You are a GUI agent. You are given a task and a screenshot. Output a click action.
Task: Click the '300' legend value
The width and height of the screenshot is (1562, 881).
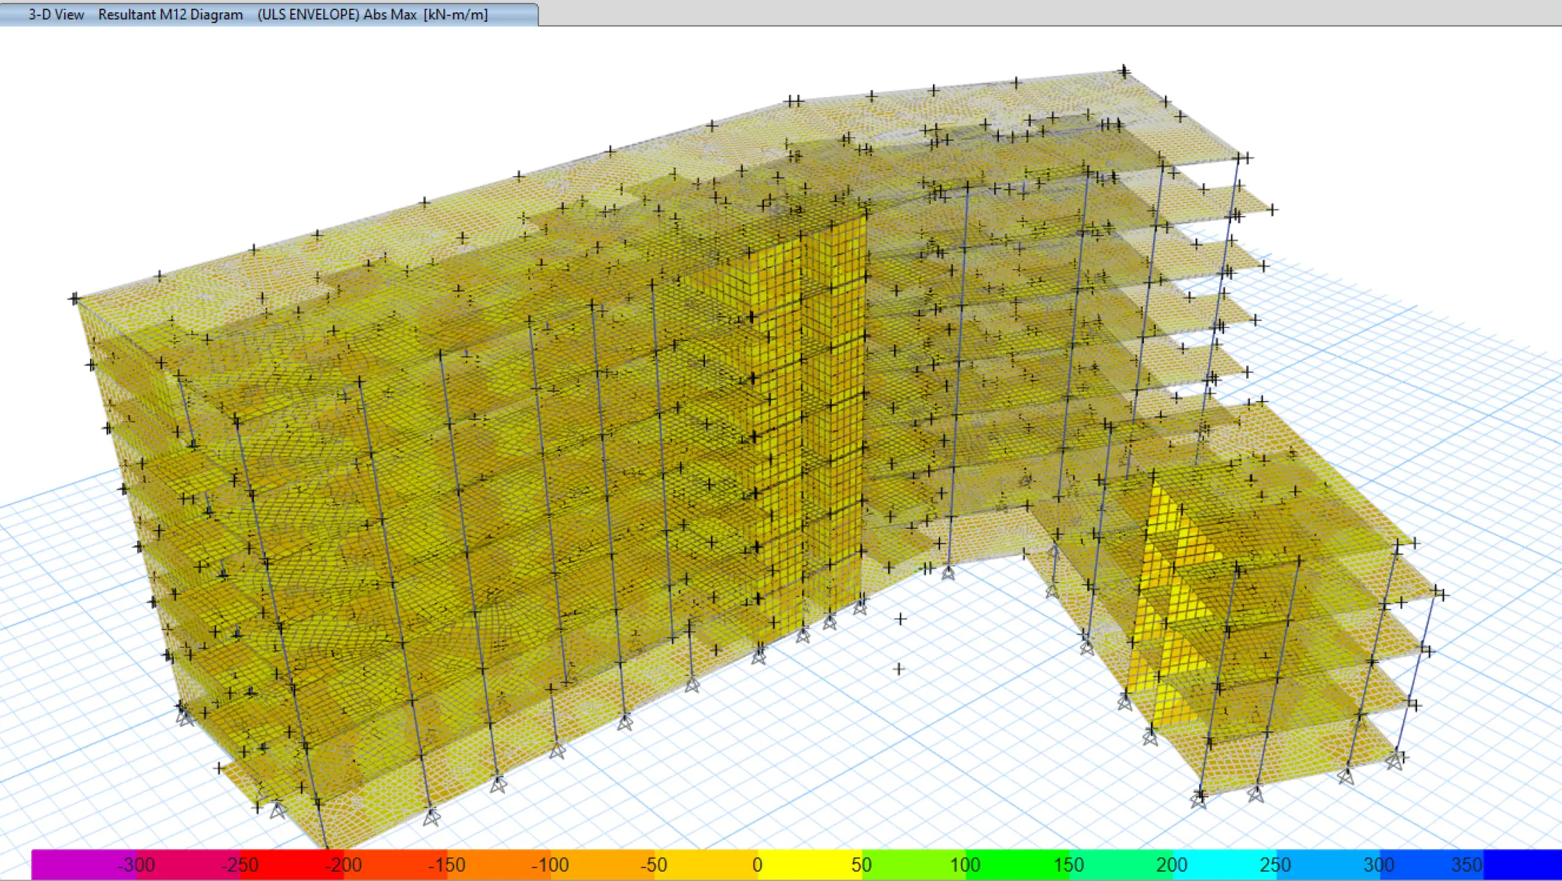[1379, 865]
